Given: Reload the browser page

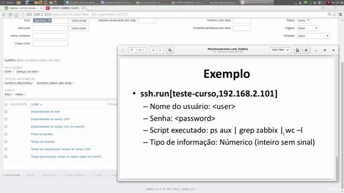Looking at the screenshot, I should coord(16,14).
